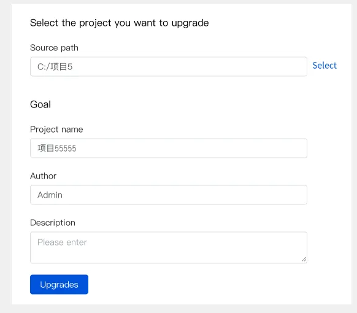Click inside the Description textarea
The image size is (357, 313).
pyautogui.click(x=169, y=247)
